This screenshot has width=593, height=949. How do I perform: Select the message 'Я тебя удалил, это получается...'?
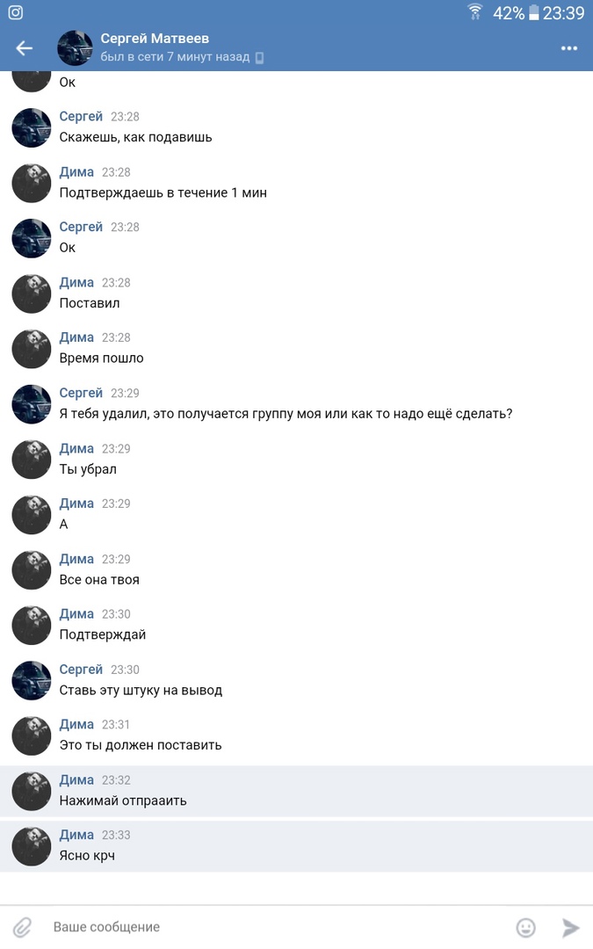coord(297,403)
